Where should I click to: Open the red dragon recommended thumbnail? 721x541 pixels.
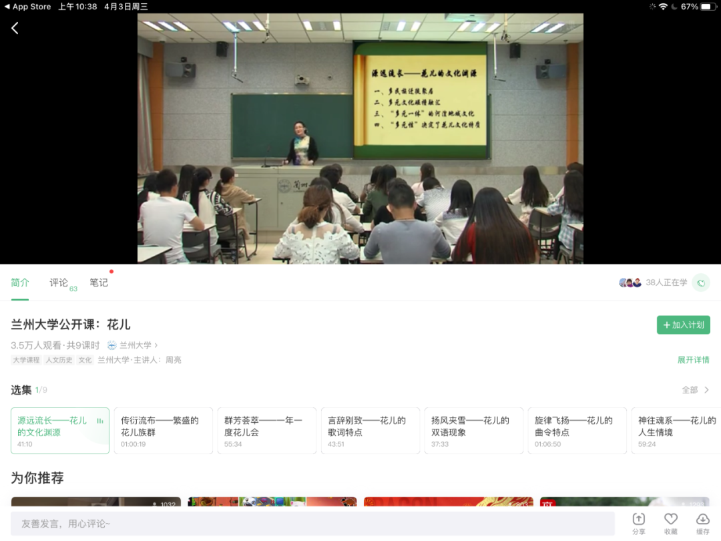pos(449,502)
